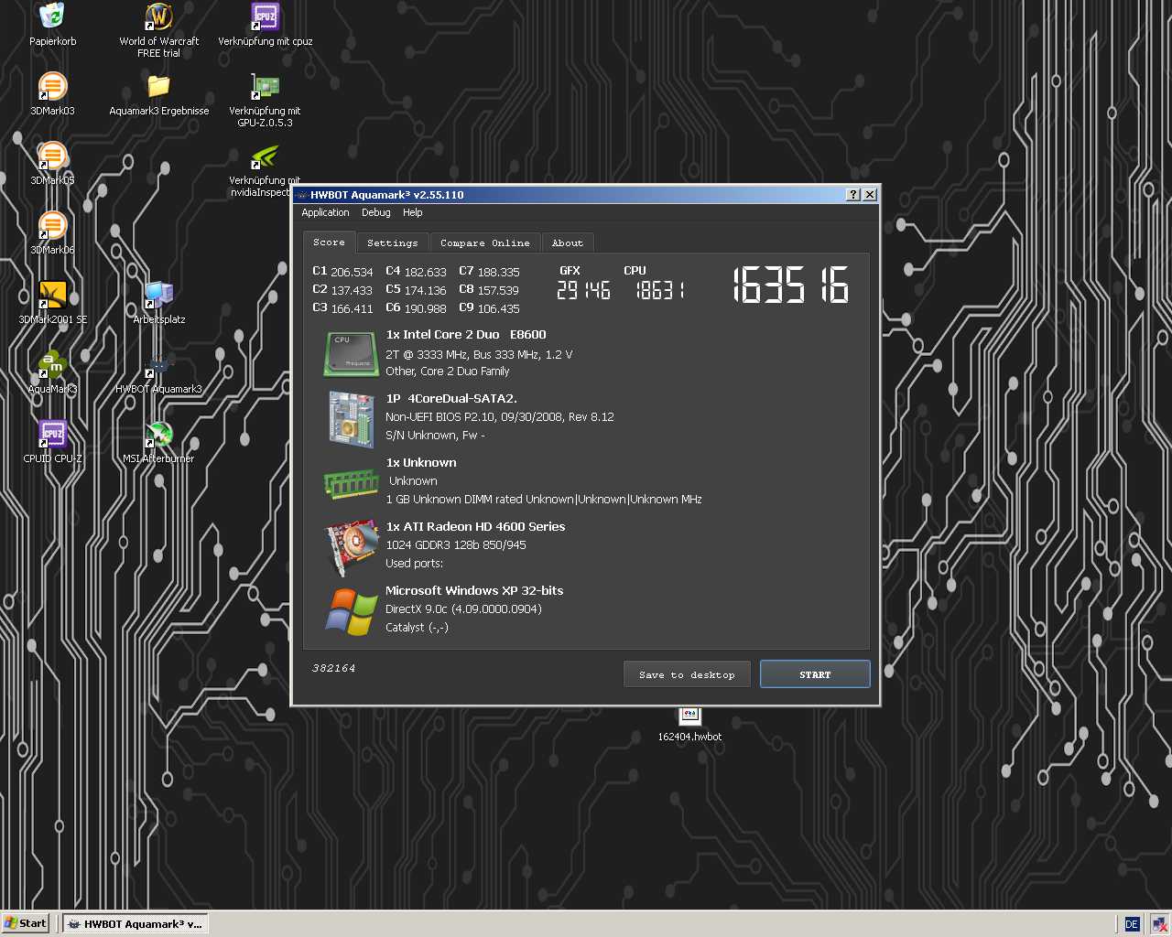Select the 3DMark06 desktop icon

pyautogui.click(x=52, y=225)
